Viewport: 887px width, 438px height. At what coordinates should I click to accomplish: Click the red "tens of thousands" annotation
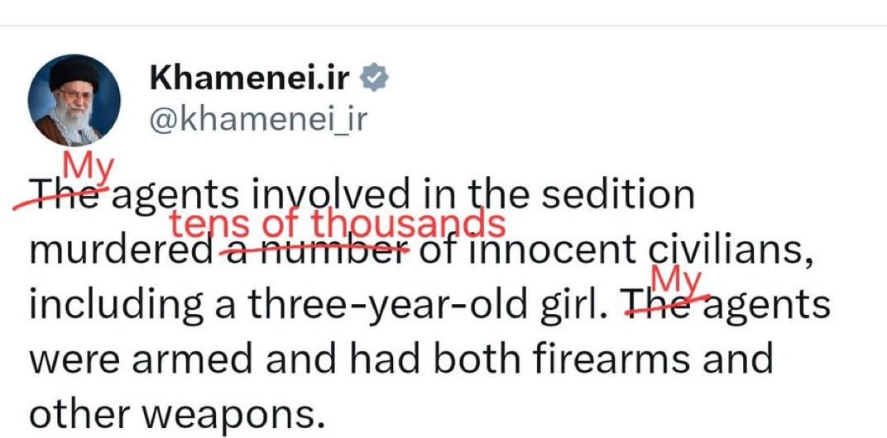pos(337,222)
